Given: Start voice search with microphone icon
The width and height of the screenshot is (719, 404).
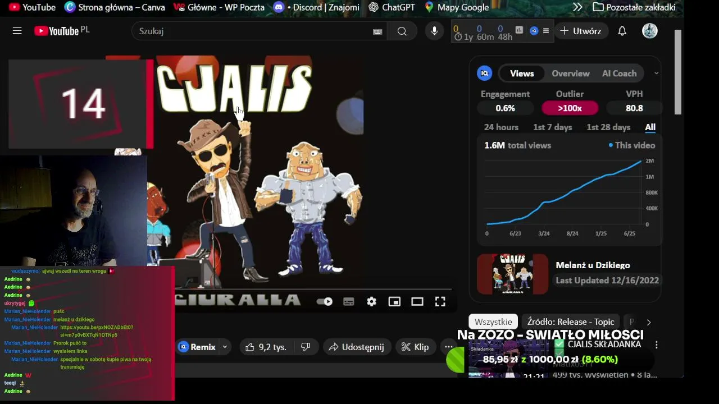Looking at the screenshot, I should [434, 31].
